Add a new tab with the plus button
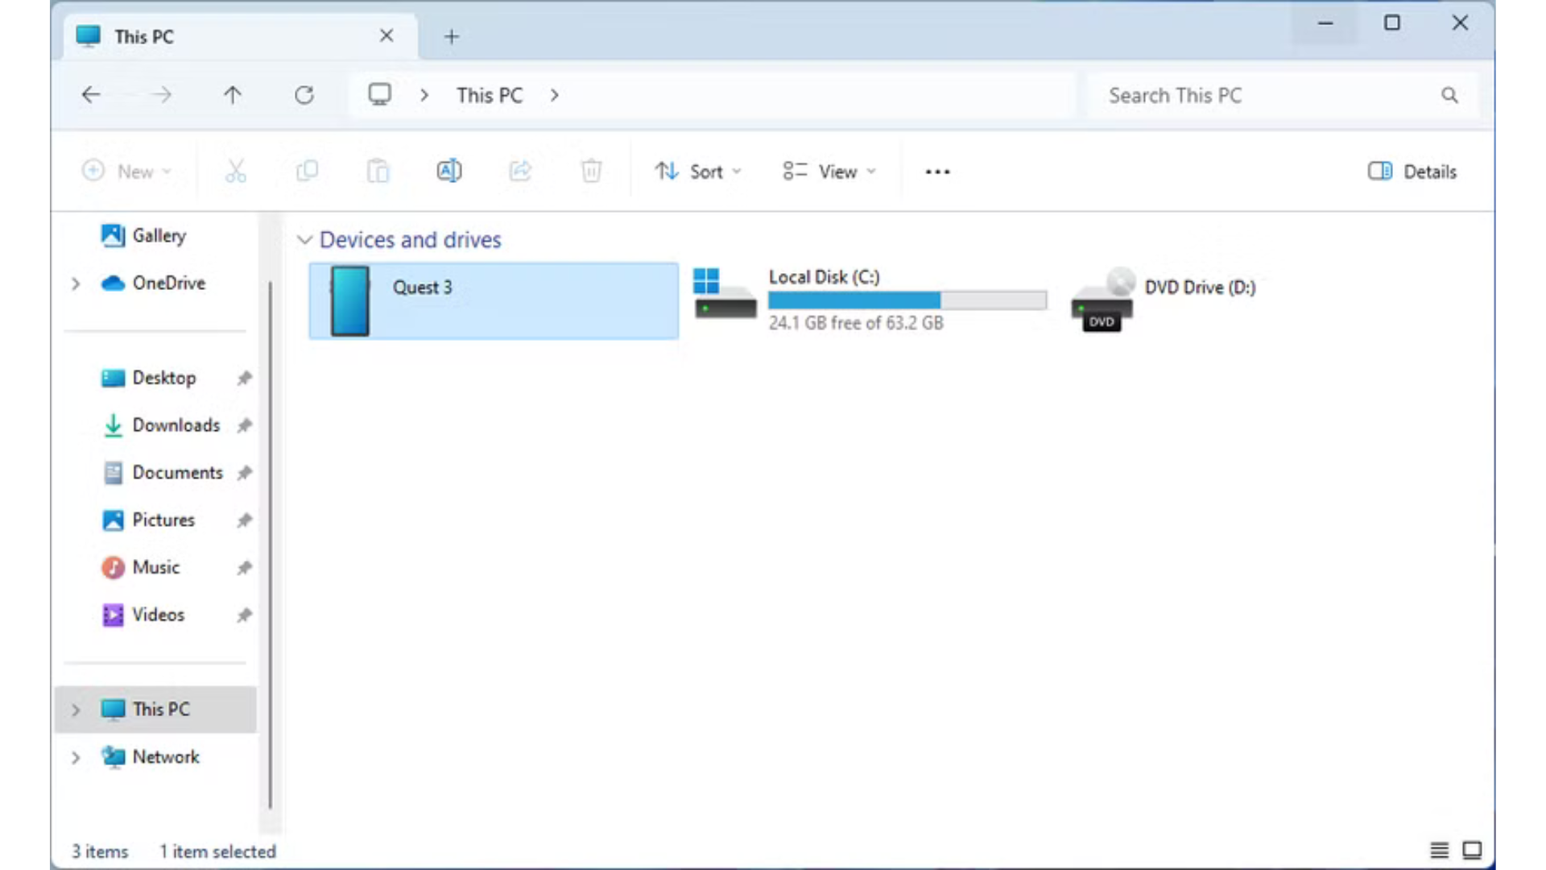 tap(452, 36)
